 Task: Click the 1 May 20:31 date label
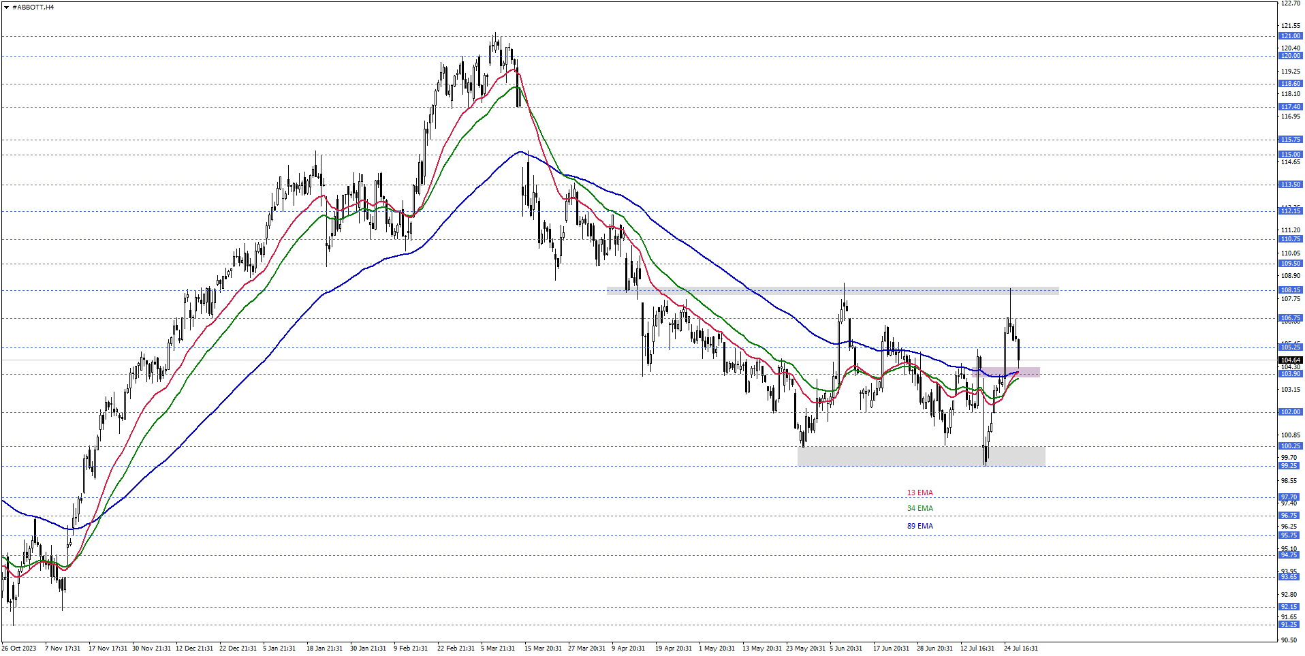(x=717, y=648)
